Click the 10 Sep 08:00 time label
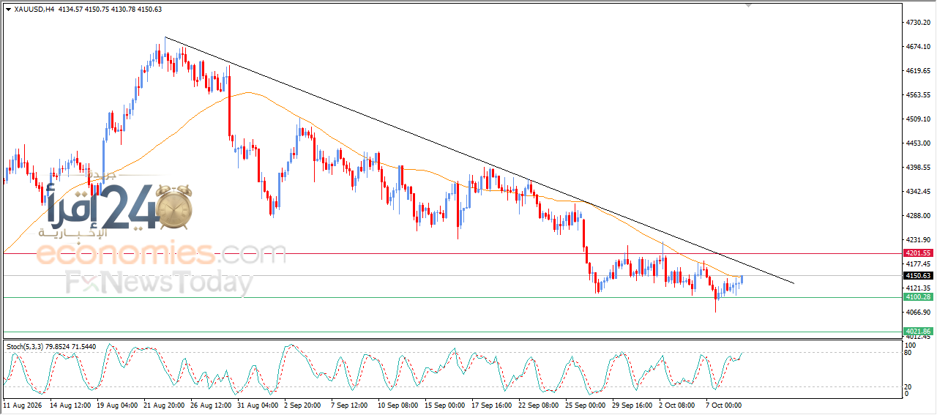The image size is (937, 415). [x=397, y=404]
